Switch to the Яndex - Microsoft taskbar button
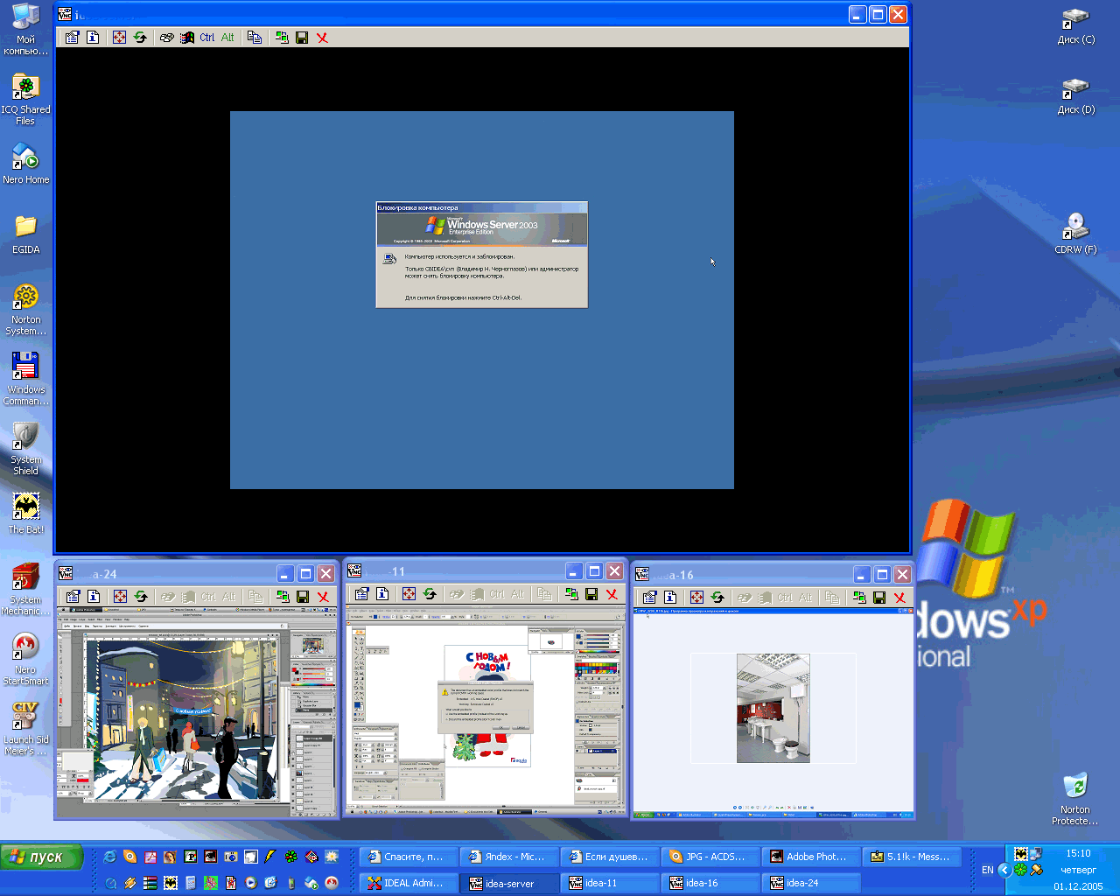This screenshot has height=896, width=1120. click(509, 857)
